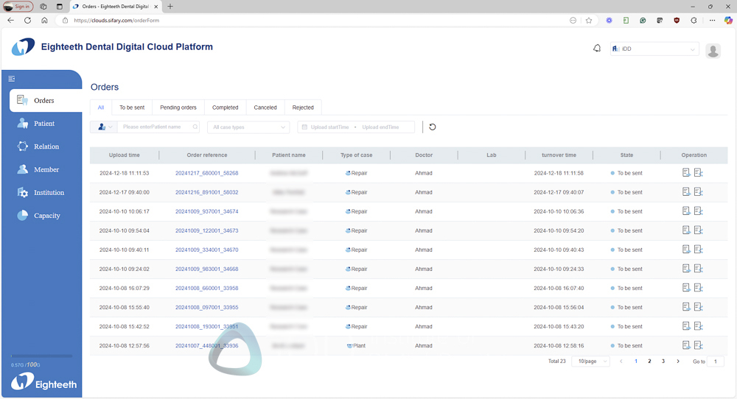The image size is (737, 399).
Task: Click the second operation icon for order 20241216_891001_58032
Action: point(698,192)
